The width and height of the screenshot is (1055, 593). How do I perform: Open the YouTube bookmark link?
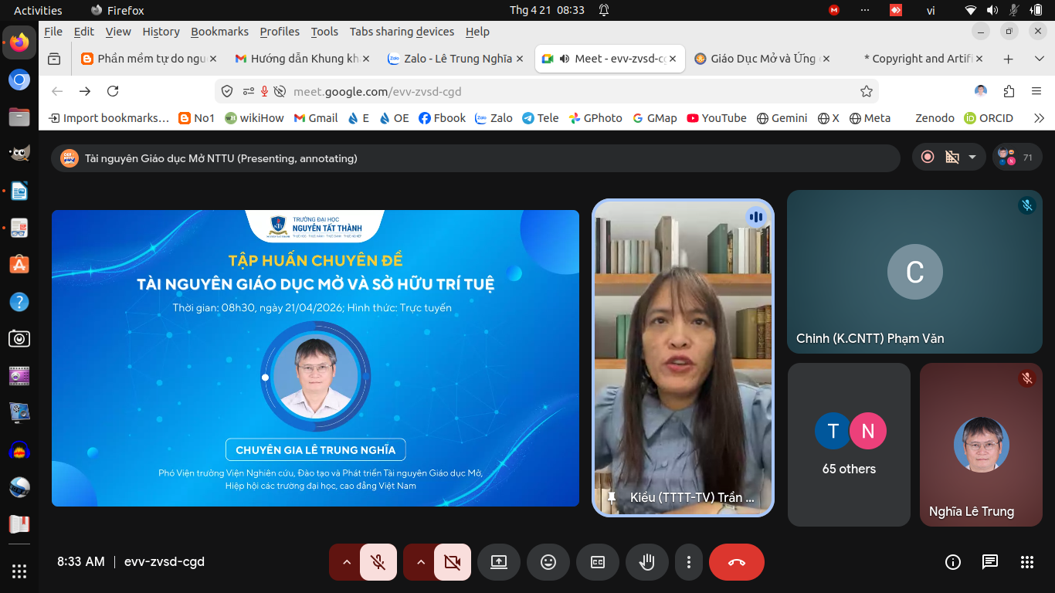click(x=716, y=118)
